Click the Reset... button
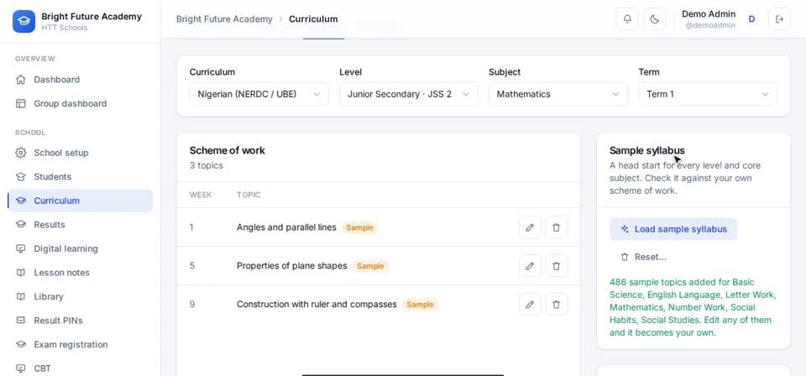The width and height of the screenshot is (806, 376). pyautogui.click(x=644, y=257)
